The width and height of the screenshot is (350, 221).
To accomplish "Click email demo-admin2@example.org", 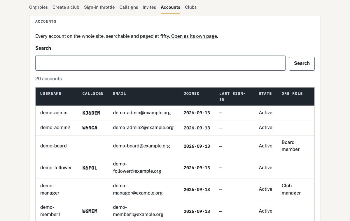I will pos(143,128).
